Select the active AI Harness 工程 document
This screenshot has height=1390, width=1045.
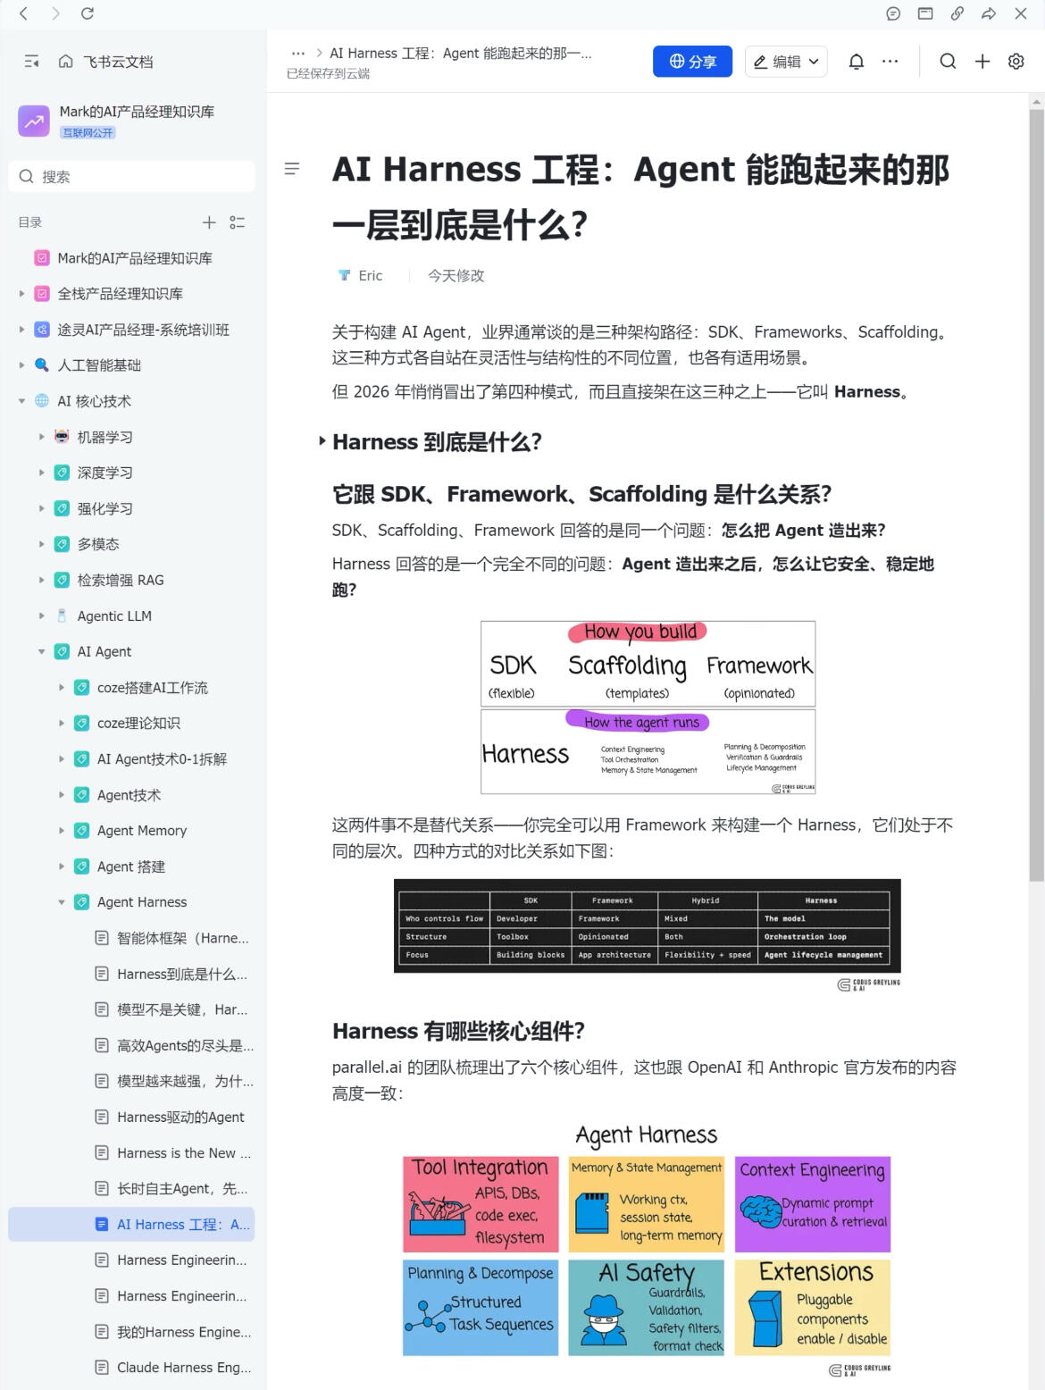pyautogui.click(x=131, y=1224)
